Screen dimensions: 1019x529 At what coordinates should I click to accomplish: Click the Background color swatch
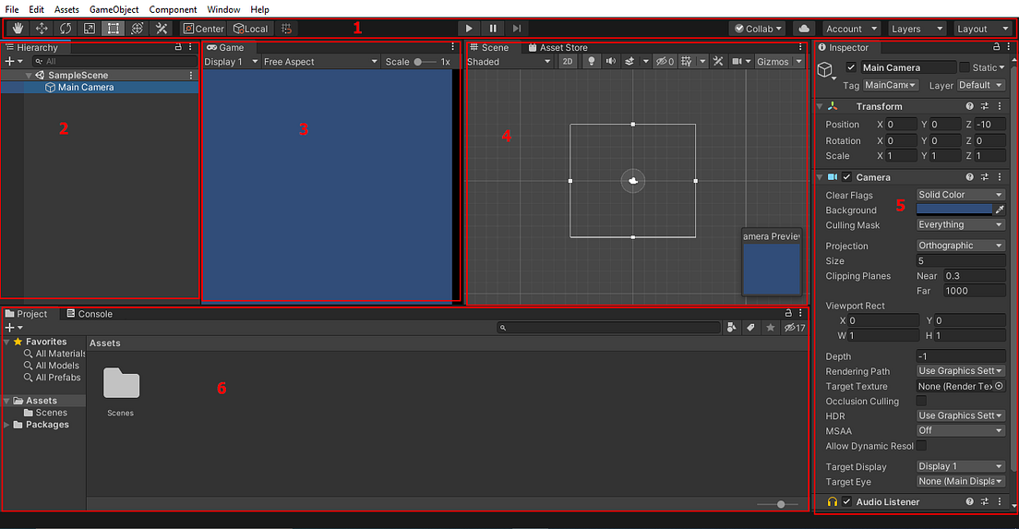(954, 210)
